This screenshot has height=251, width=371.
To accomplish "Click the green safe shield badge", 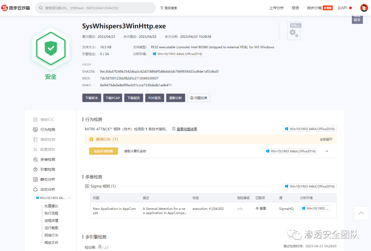I will point(50,48).
